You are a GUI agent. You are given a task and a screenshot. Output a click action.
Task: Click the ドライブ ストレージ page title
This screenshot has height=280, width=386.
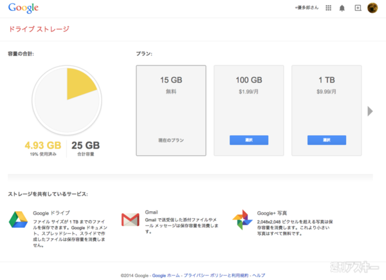point(39,29)
